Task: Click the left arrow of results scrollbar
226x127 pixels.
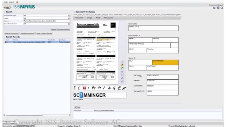Action: pos(5,115)
